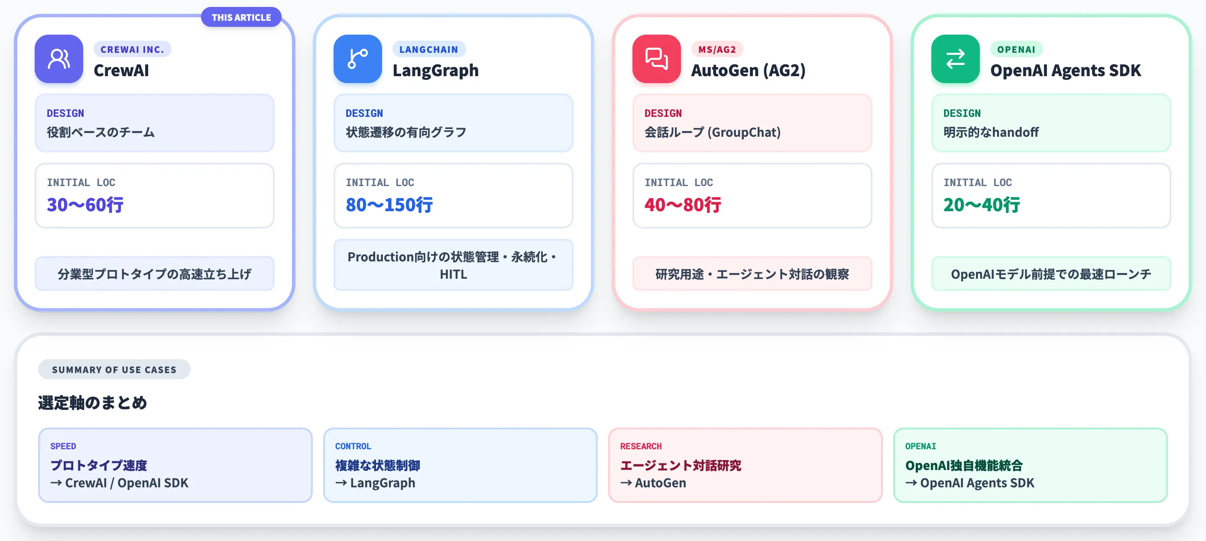Click the OpenAI独自機能統合 card
The image size is (1206, 541).
(1030, 465)
